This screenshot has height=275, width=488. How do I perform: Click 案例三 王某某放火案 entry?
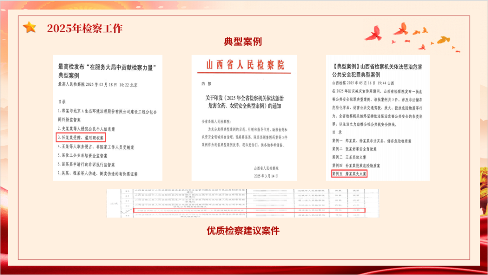350,157
